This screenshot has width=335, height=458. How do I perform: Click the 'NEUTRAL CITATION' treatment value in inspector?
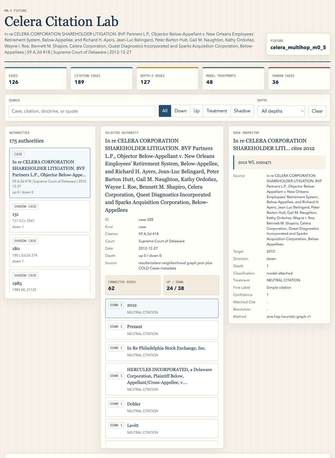[x=283, y=280]
